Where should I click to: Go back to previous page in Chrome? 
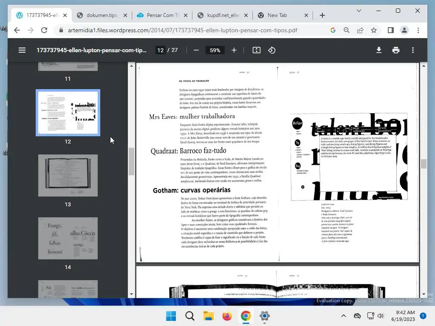pos(17,30)
